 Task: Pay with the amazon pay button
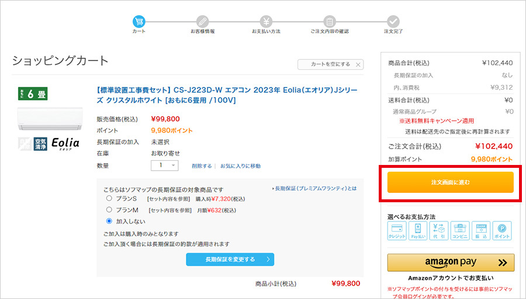(451, 262)
